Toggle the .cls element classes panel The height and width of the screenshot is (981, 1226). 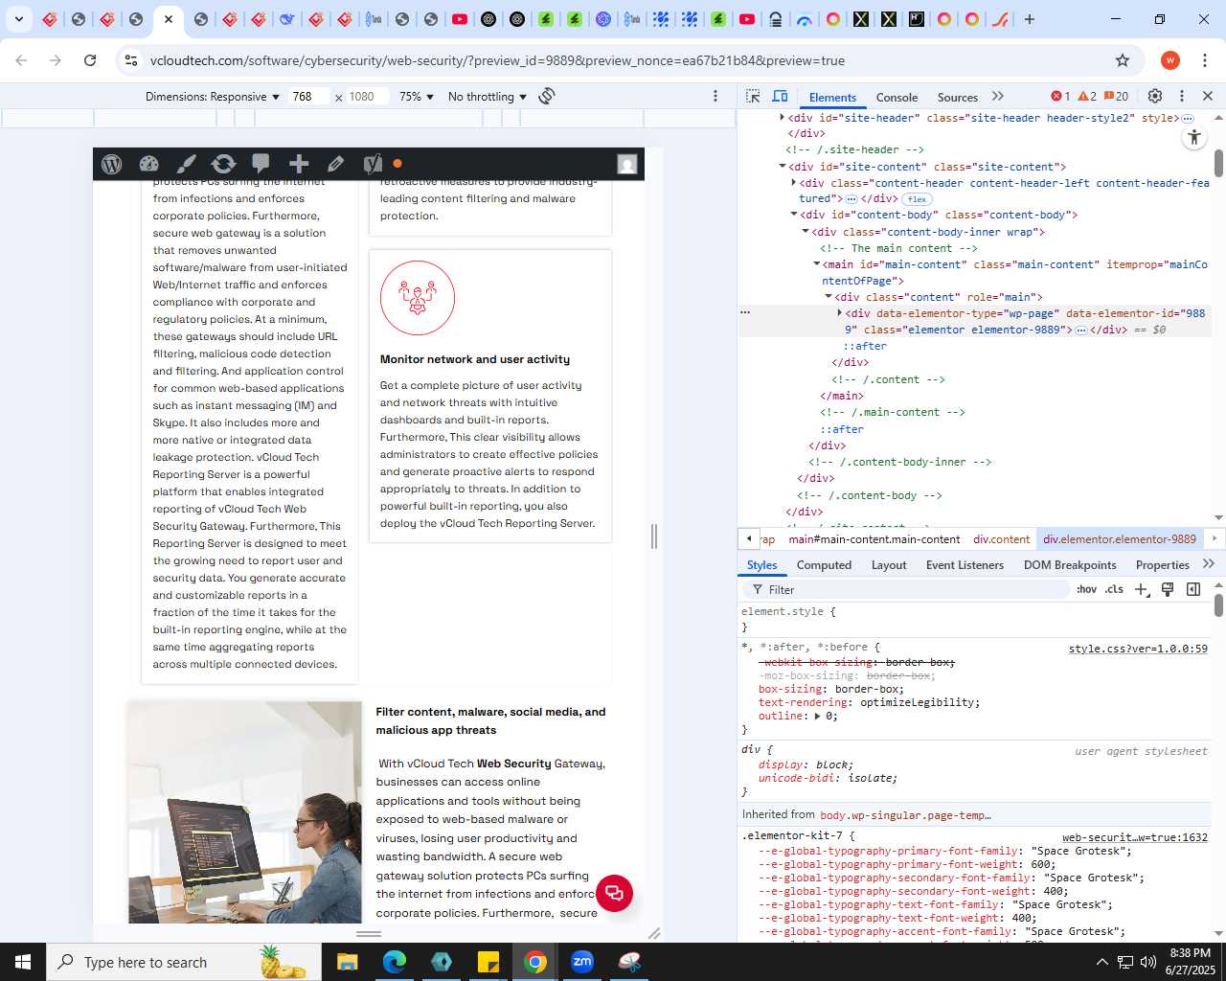click(x=1114, y=589)
